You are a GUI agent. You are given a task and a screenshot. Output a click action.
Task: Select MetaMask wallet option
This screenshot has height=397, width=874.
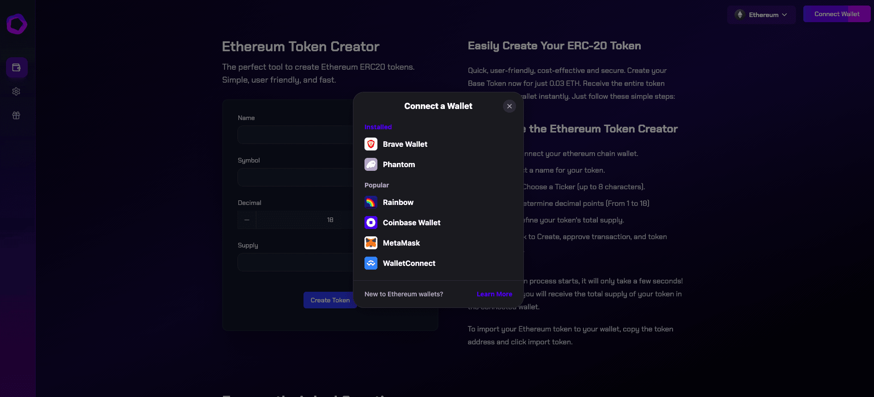(x=438, y=243)
